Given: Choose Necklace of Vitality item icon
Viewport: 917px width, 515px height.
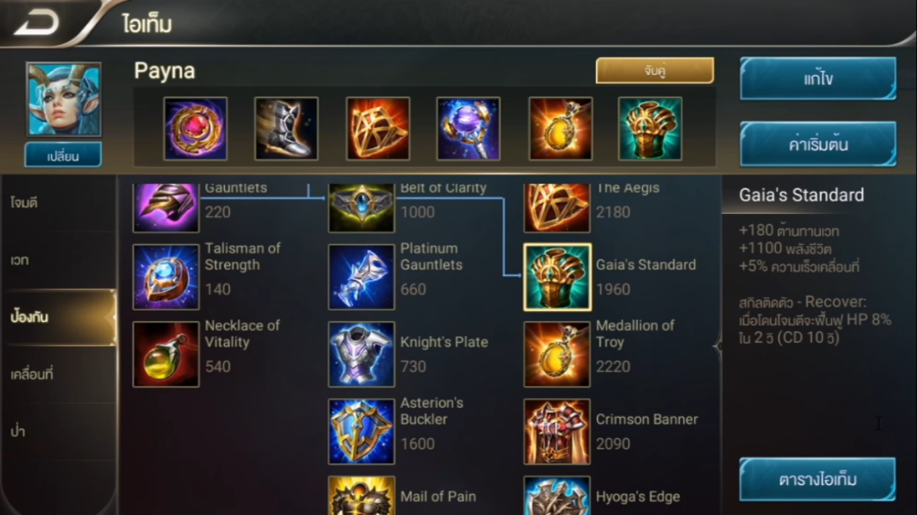Looking at the screenshot, I should tap(166, 354).
